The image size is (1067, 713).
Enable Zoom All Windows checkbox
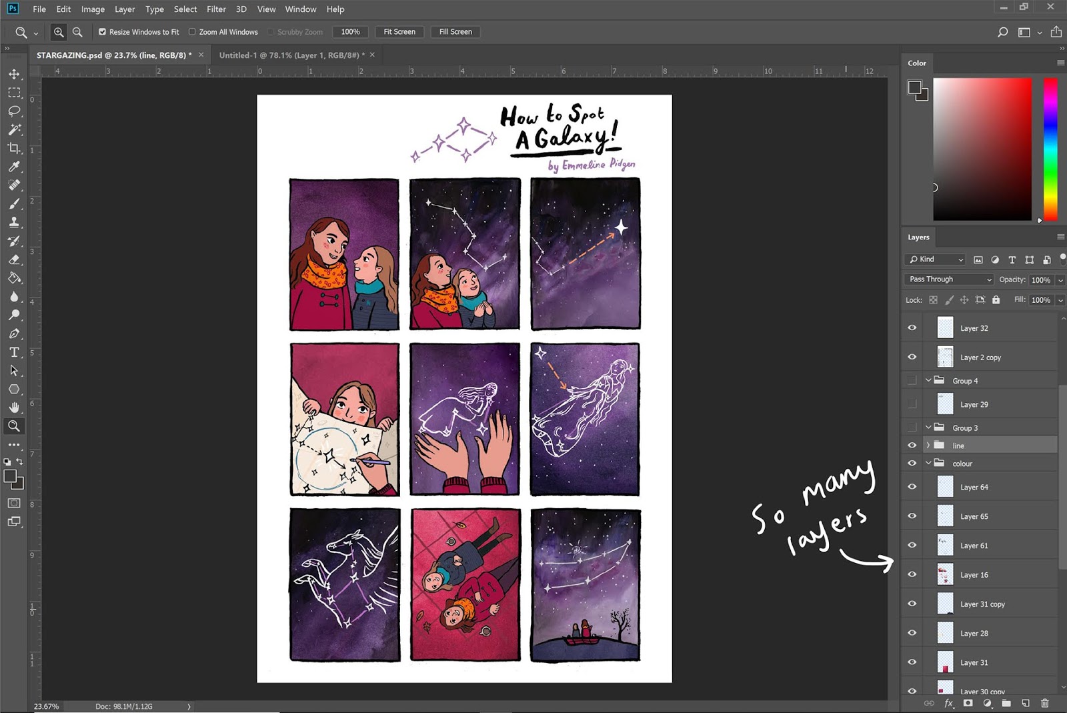[192, 32]
